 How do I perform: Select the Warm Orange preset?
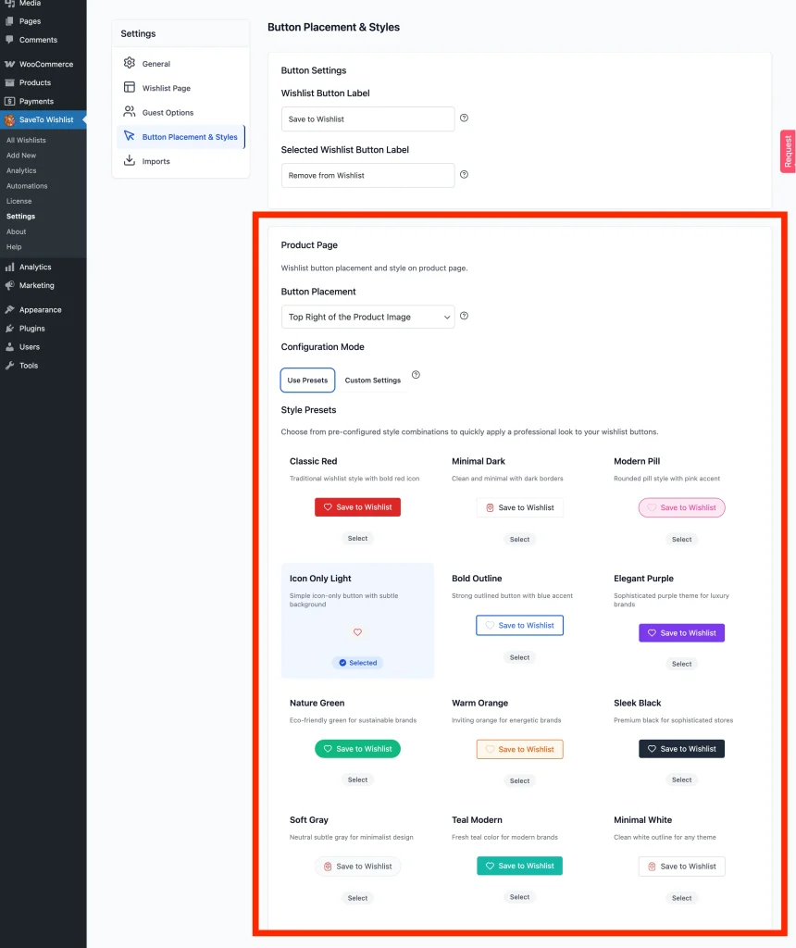click(x=520, y=781)
